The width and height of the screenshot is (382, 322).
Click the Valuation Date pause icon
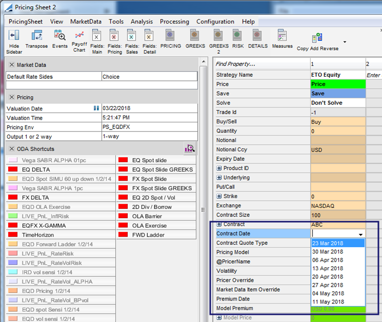96,108
